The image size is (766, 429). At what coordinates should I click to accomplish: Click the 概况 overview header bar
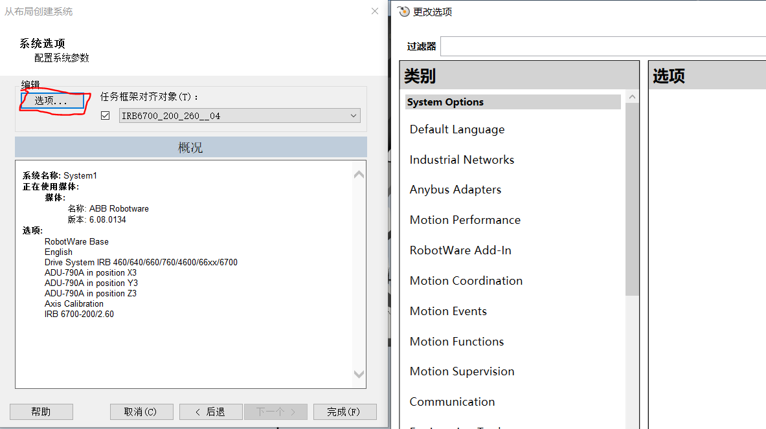(x=190, y=147)
